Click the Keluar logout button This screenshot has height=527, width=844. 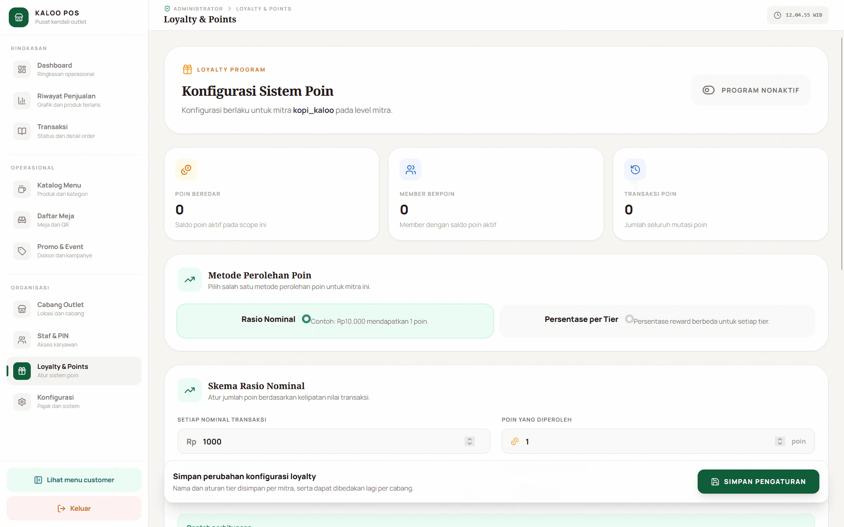[x=74, y=509]
